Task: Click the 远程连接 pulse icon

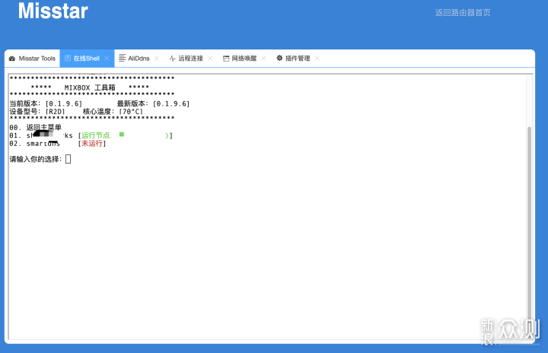Action: pos(172,59)
